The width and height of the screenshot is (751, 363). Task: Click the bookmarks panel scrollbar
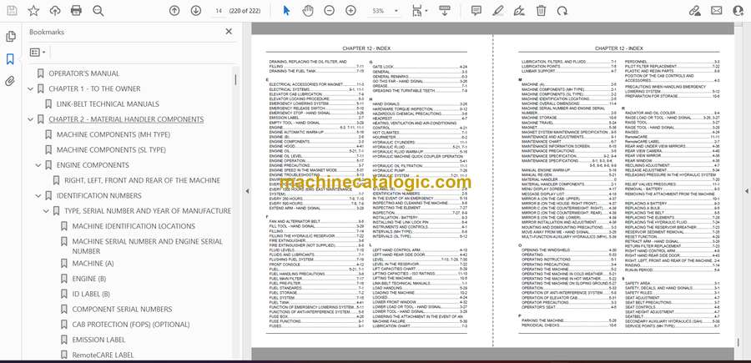coord(235,79)
